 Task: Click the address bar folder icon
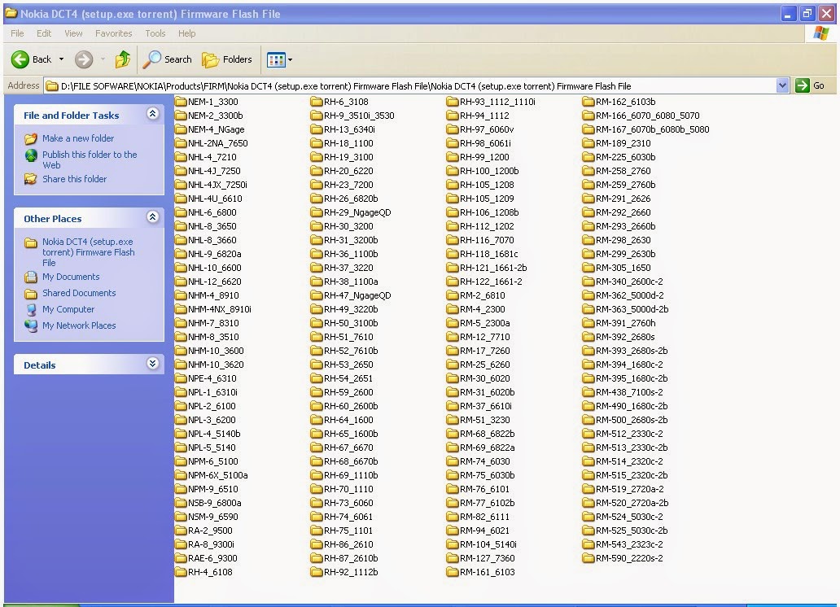coord(52,85)
